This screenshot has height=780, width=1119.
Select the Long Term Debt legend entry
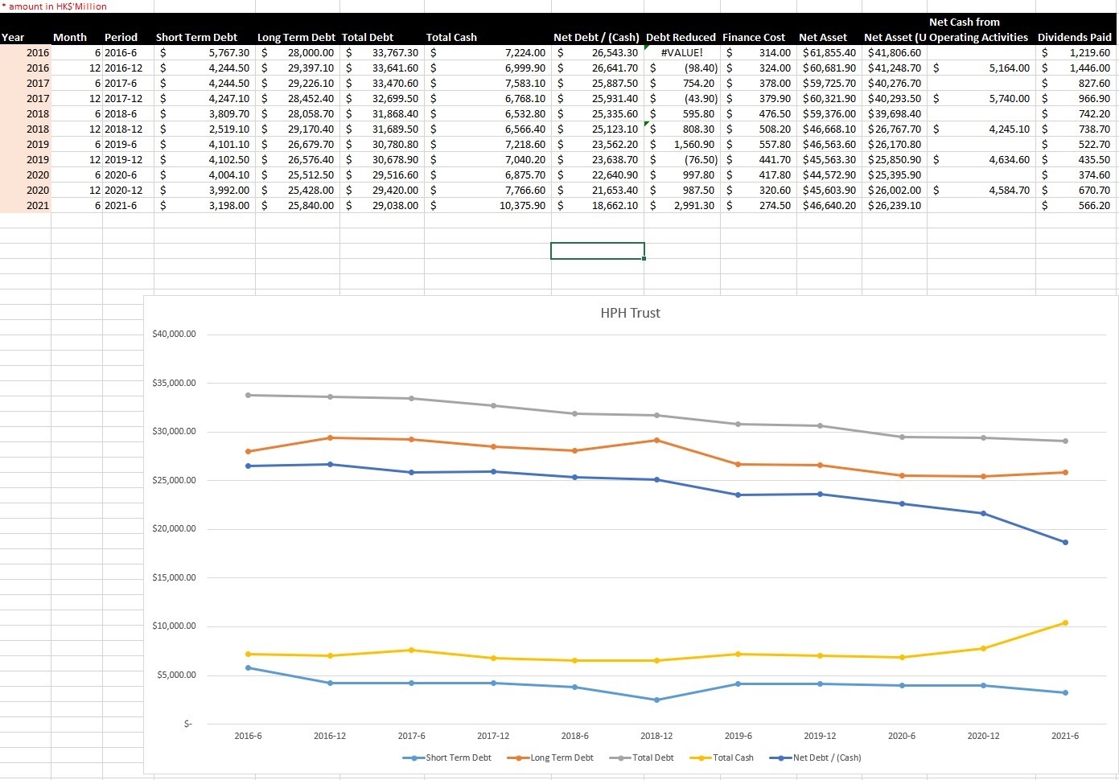click(551, 757)
